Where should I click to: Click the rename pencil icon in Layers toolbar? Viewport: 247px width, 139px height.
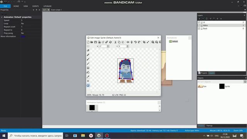tap(210, 19)
